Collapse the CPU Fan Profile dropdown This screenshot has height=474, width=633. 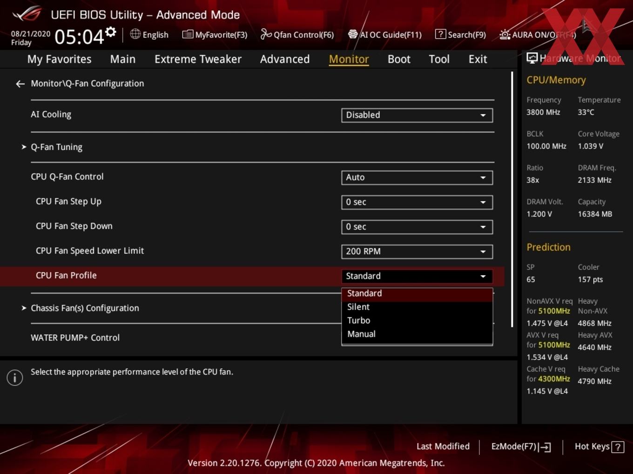coord(417,276)
